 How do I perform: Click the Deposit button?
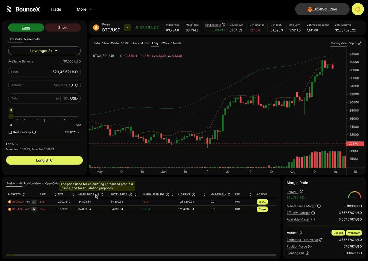(x=338, y=233)
